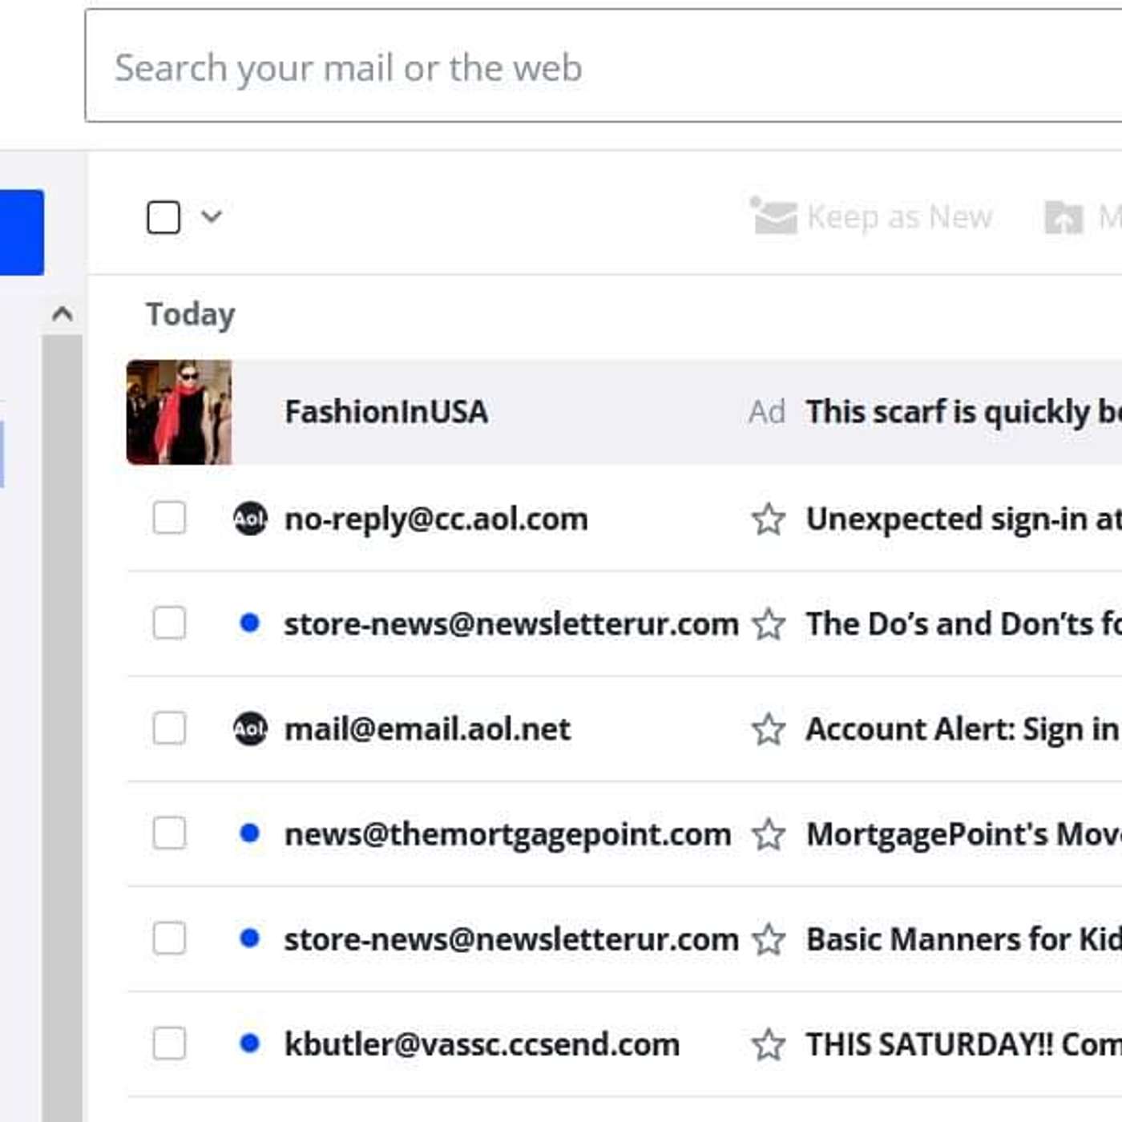This screenshot has width=1122, height=1122.
Task: Check the no-reply@cc.aol.com message checkbox
Action: pos(169,519)
